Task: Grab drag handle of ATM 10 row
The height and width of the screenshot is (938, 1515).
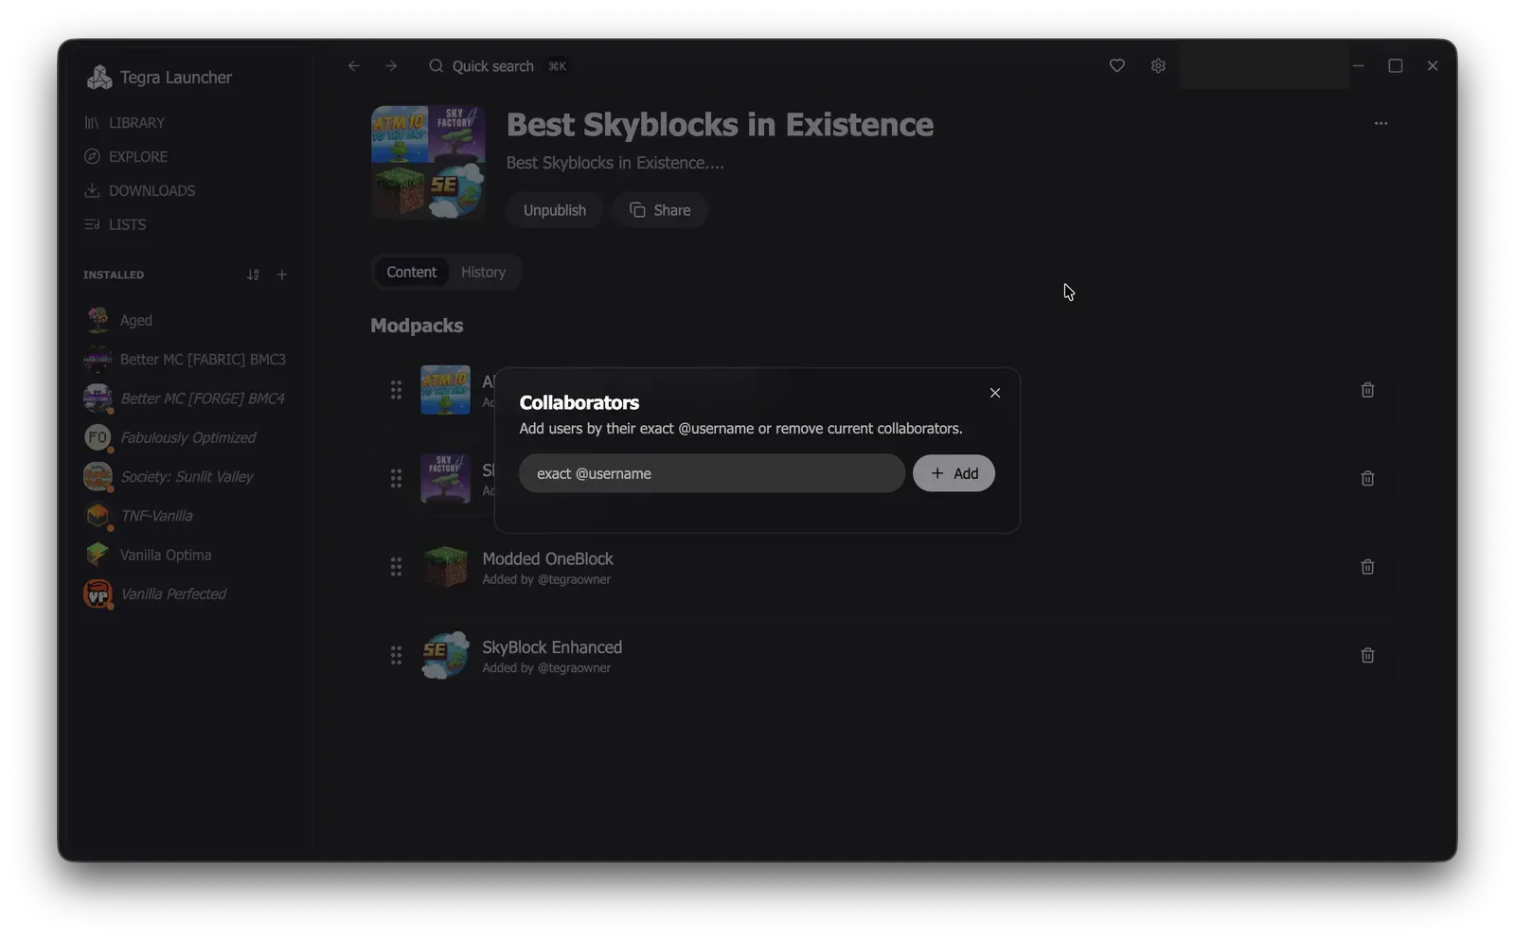Action: click(396, 390)
